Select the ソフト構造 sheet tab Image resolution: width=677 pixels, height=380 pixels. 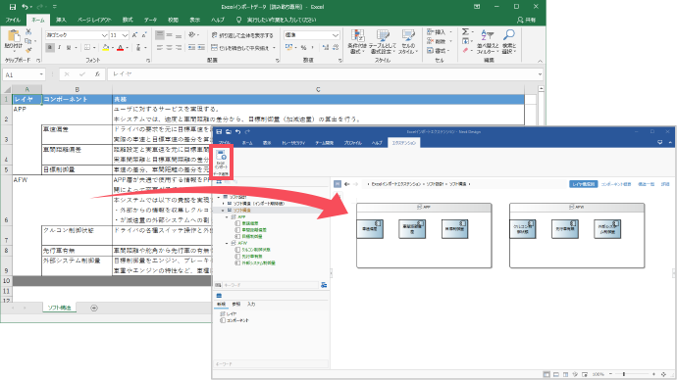[60, 308]
